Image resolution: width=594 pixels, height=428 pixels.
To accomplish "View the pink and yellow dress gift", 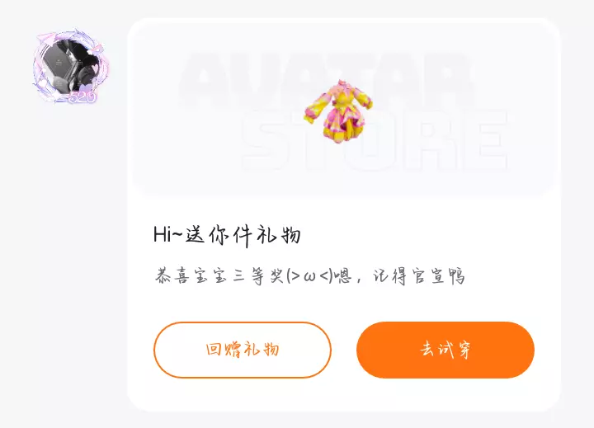I will [338, 111].
